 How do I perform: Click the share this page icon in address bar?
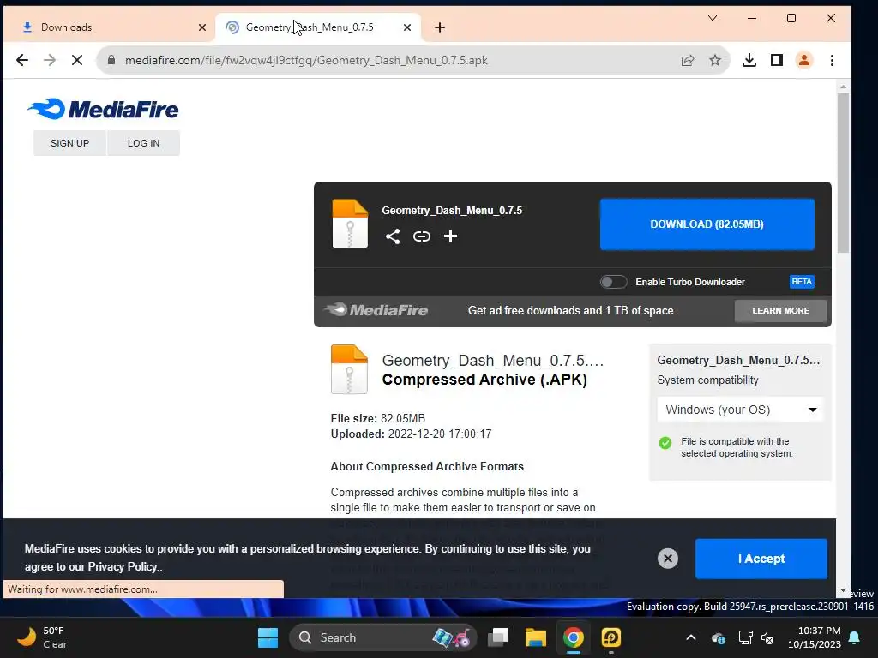[688, 61]
